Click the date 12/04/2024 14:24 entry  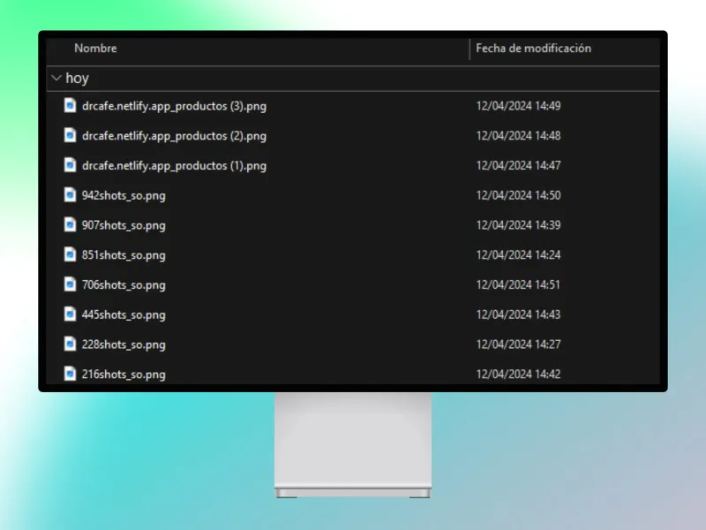tap(518, 255)
